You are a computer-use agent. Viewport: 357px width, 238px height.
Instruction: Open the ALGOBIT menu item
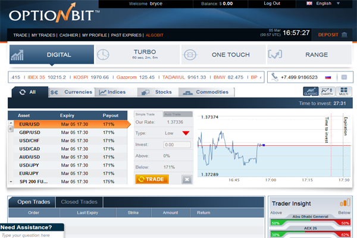coord(154,35)
